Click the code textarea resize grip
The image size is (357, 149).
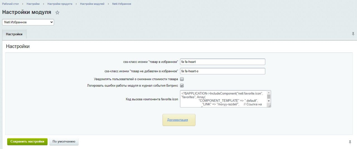269,105
